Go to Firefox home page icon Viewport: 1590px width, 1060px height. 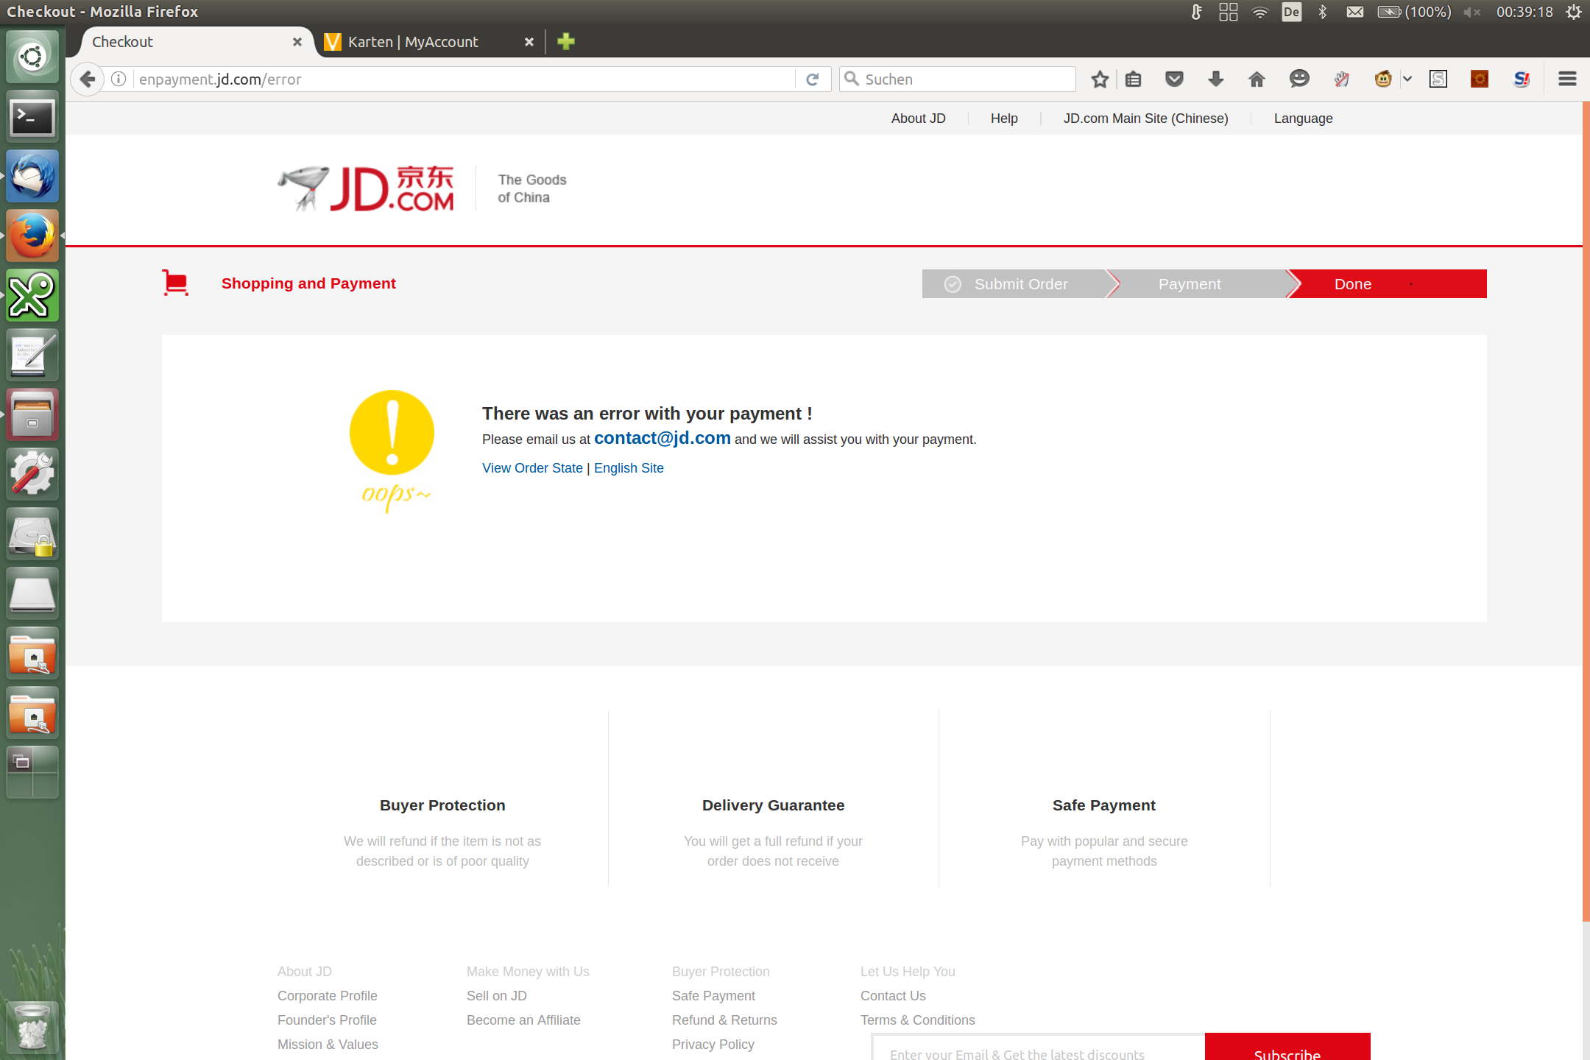1257,79
